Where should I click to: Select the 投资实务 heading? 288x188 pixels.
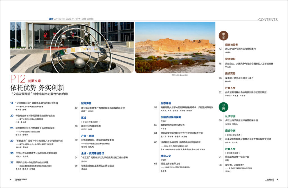230,74
